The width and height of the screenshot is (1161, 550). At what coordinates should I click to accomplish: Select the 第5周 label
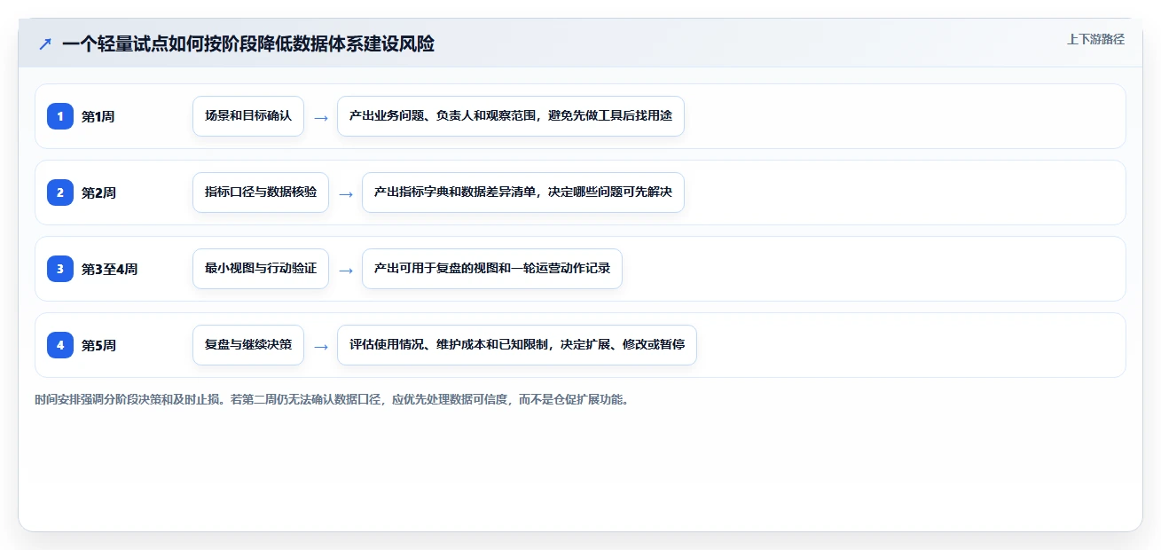coord(98,345)
